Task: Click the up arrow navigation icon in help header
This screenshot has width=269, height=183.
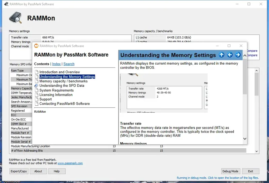Action: (222, 55)
